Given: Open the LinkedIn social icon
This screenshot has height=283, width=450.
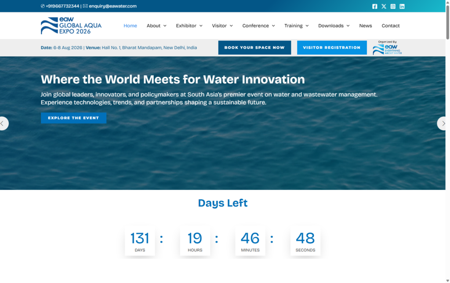Looking at the screenshot, I should coord(402,6).
